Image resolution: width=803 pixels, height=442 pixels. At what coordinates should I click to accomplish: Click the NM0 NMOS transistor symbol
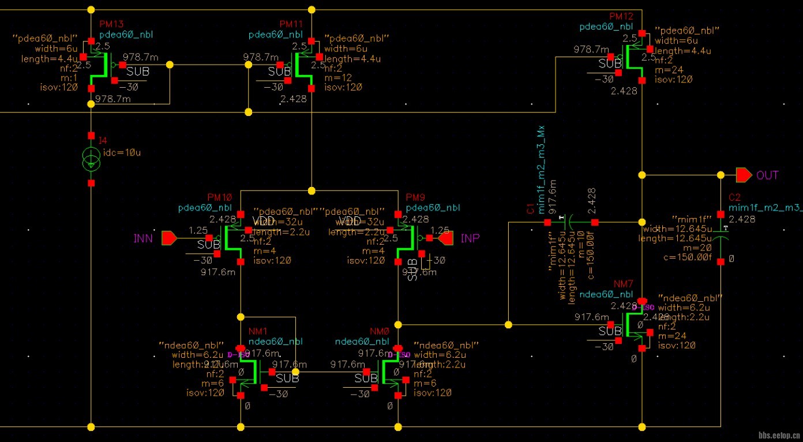(390, 372)
